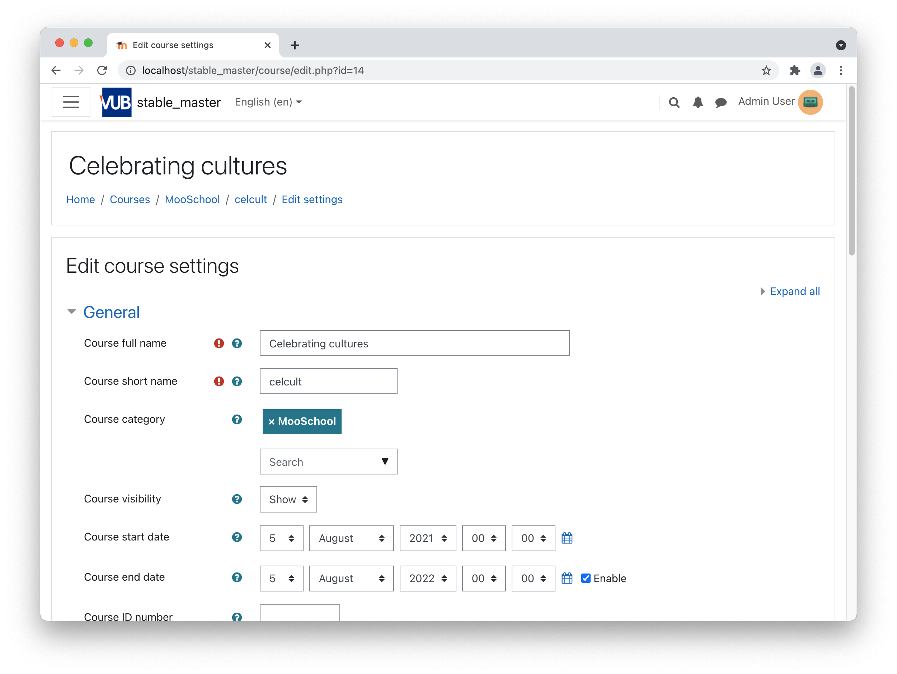Open help for Course category
897x674 pixels.
click(x=237, y=419)
